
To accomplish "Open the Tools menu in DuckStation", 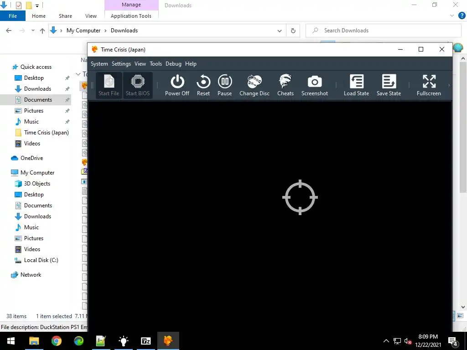I will pyautogui.click(x=156, y=64).
